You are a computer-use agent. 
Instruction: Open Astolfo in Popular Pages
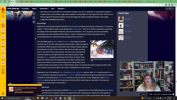[127, 25]
